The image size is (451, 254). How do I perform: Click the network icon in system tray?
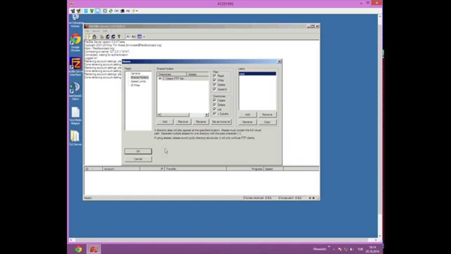coord(346,249)
